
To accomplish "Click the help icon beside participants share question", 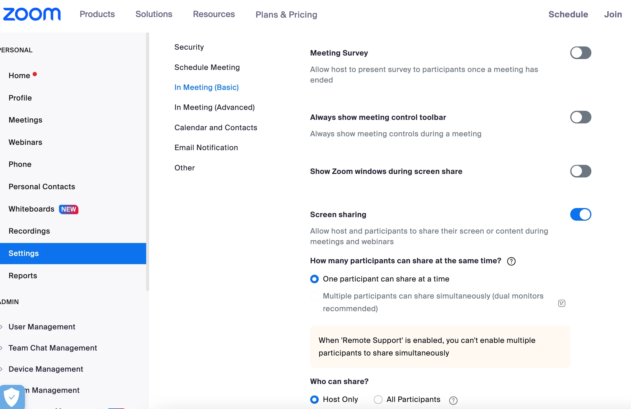I will 511,261.
